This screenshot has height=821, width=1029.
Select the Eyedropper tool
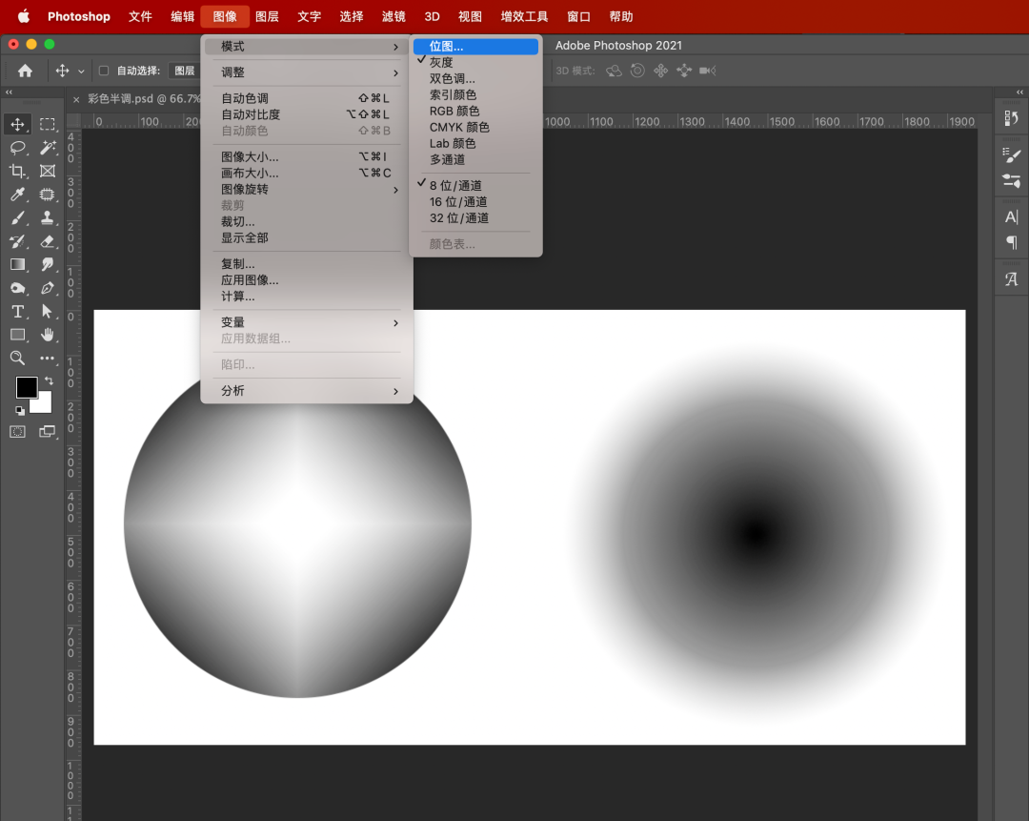click(17, 195)
